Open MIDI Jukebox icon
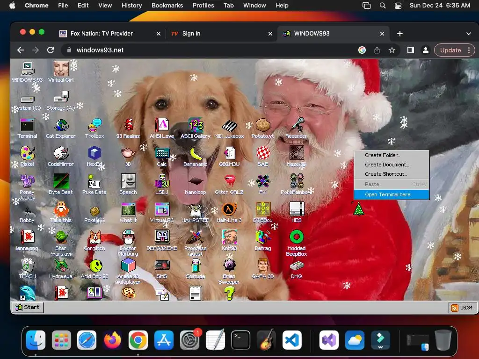This screenshot has height=359, width=479. (x=229, y=128)
